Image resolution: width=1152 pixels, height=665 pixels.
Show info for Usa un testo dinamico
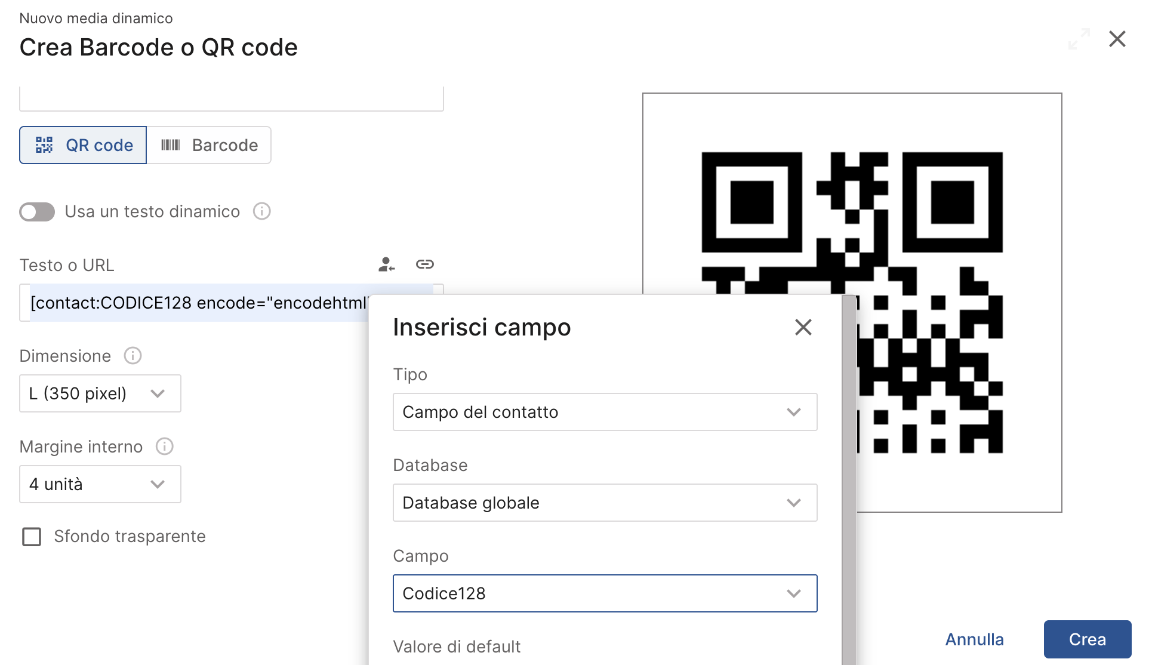click(261, 211)
